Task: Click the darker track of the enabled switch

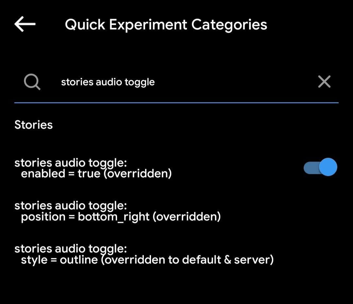Action: coord(310,168)
